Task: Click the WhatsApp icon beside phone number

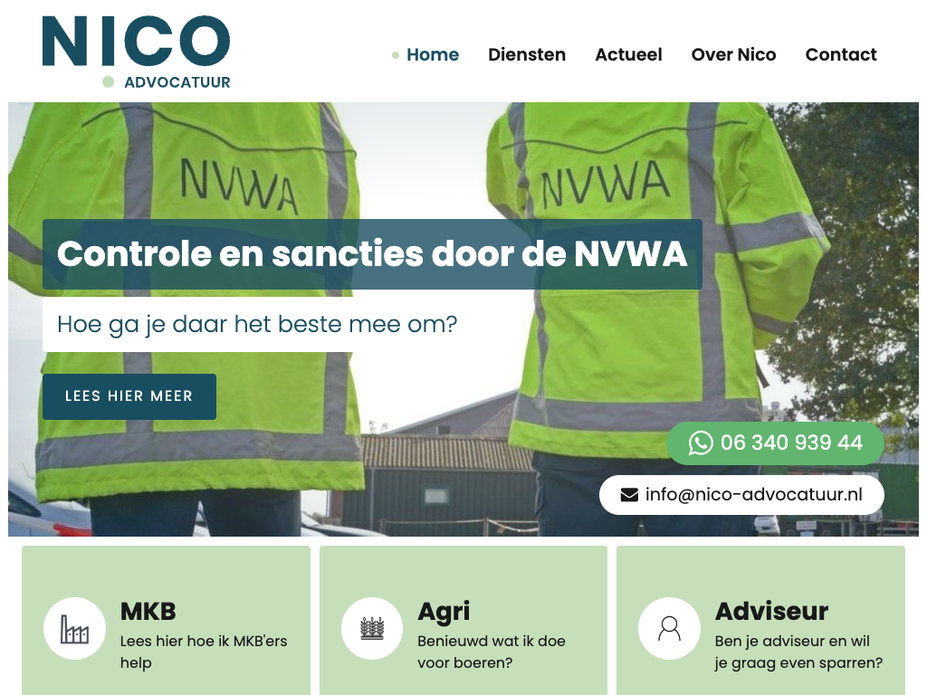Action: (x=701, y=443)
